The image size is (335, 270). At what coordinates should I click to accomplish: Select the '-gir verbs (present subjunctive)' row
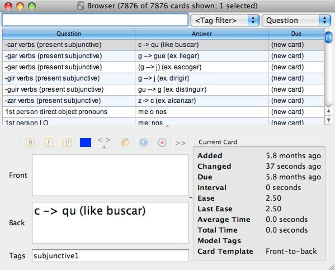click(x=163, y=78)
